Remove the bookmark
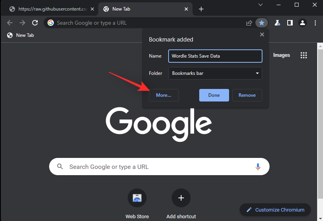The height and width of the screenshot is (221, 323). (x=247, y=95)
